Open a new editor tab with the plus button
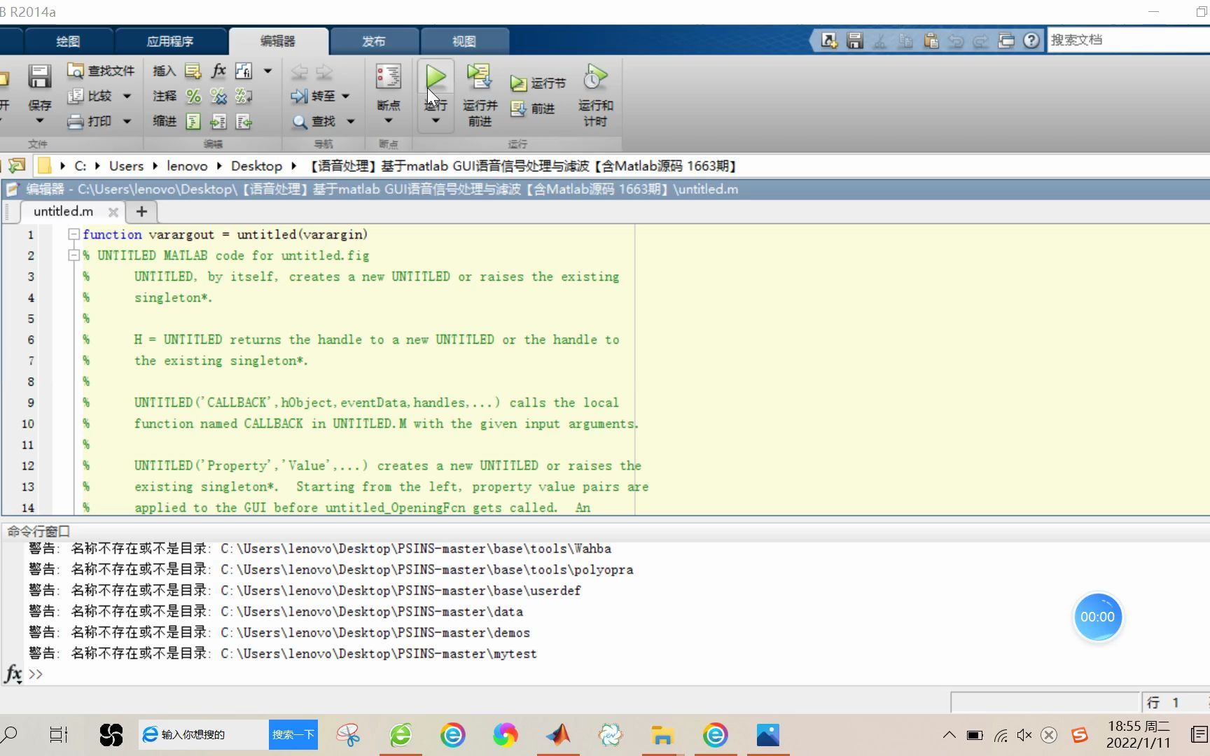The height and width of the screenshot is (756, 1210). (x=141, y=211)
